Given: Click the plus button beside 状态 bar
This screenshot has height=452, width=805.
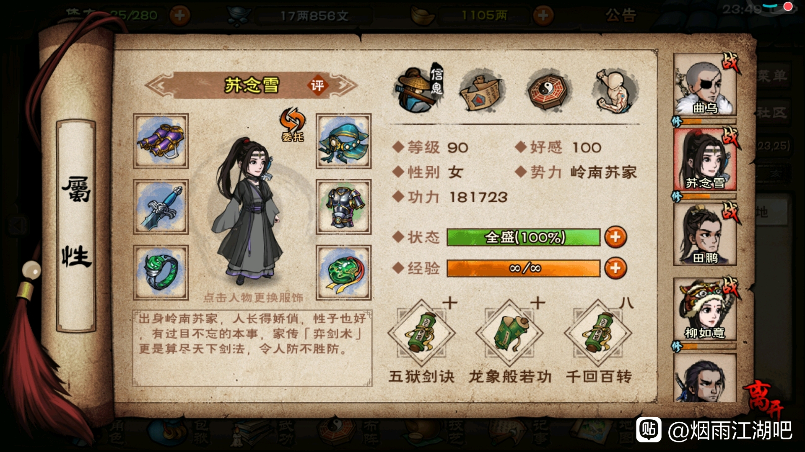Looking at the screenshot, I should point(615,237).
